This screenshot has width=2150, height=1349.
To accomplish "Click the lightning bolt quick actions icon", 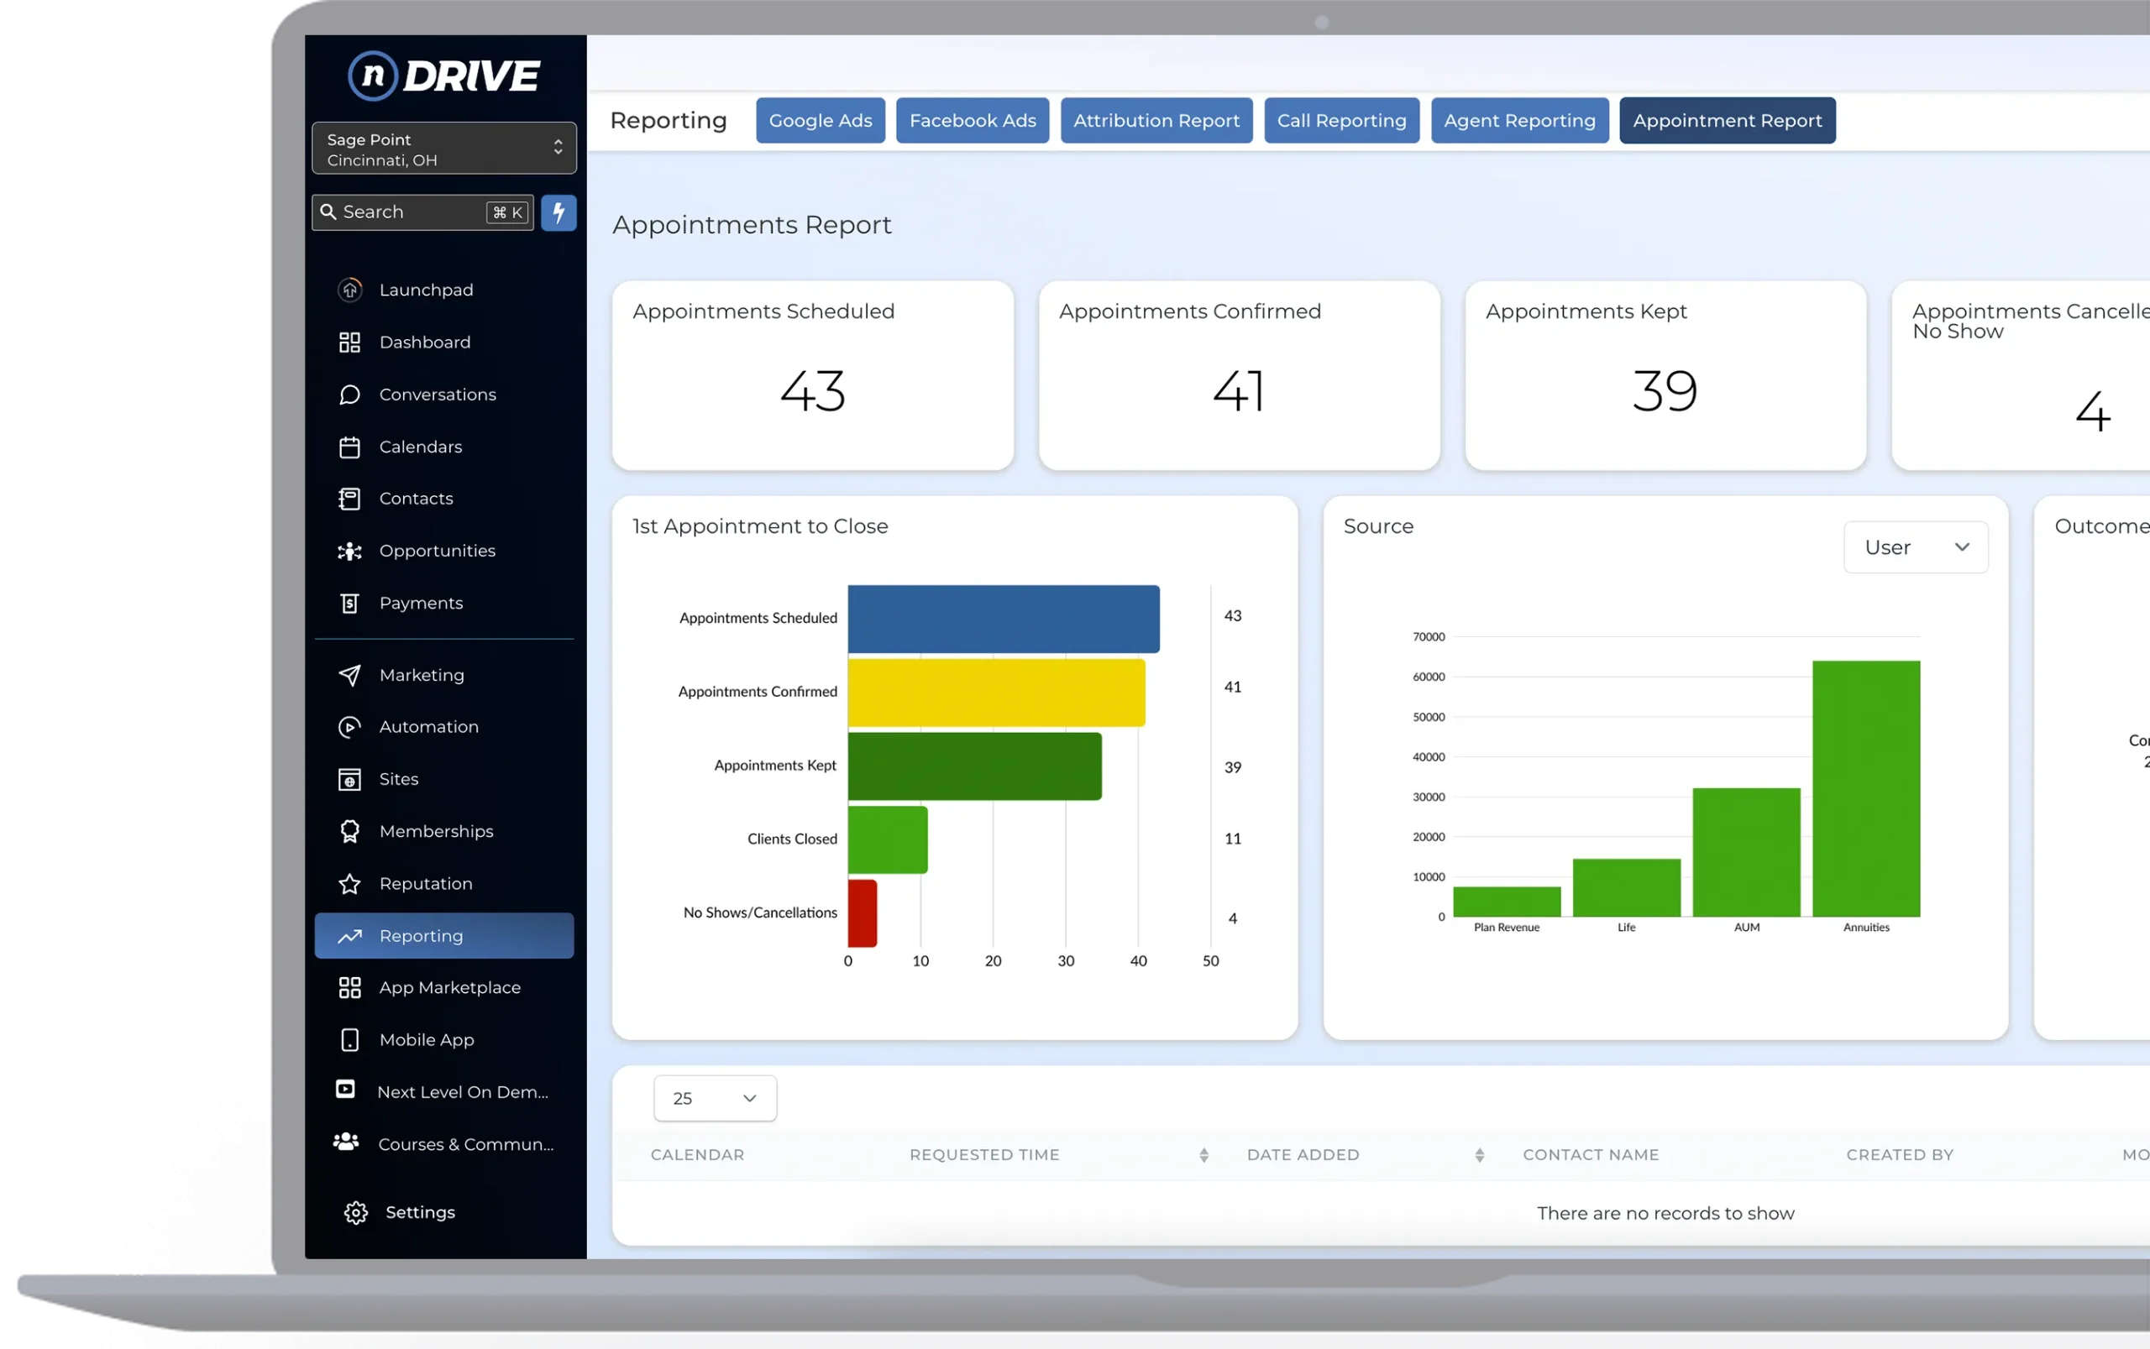I will [558, 212].
